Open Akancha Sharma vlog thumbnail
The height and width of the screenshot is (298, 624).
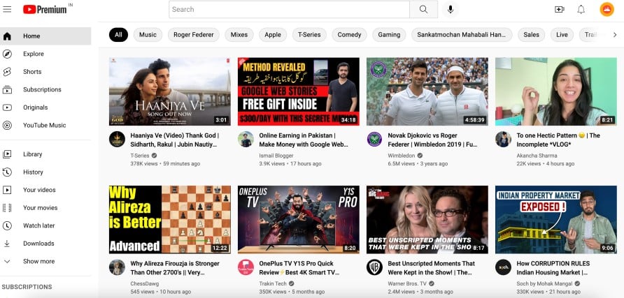pos(556,91)
